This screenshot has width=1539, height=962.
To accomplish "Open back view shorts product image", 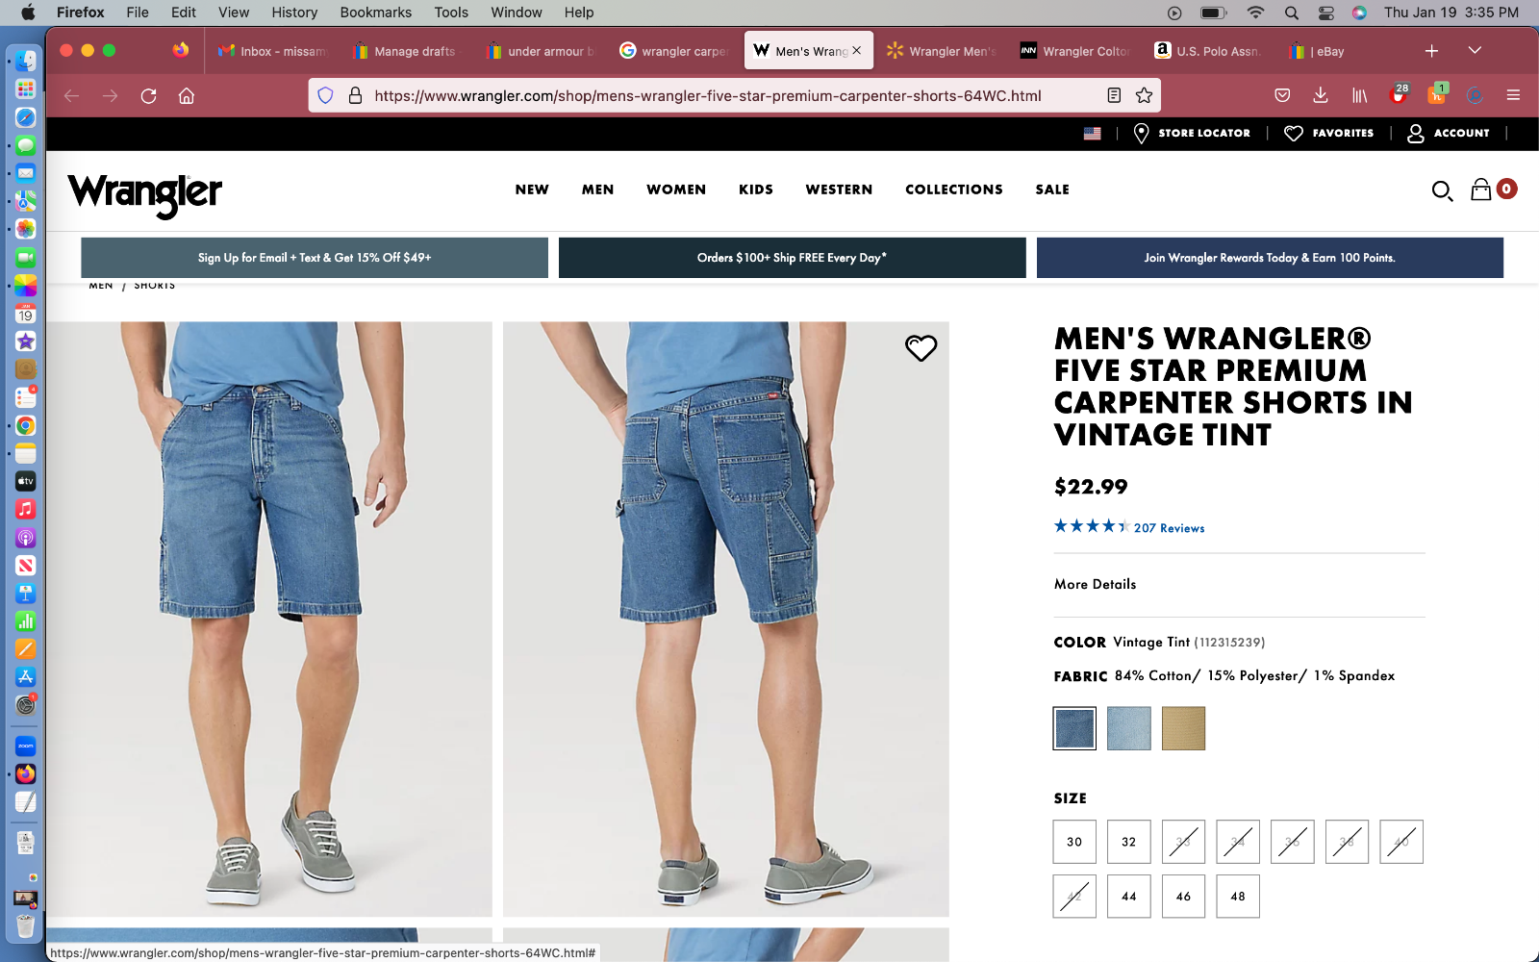I will point(726,619).
